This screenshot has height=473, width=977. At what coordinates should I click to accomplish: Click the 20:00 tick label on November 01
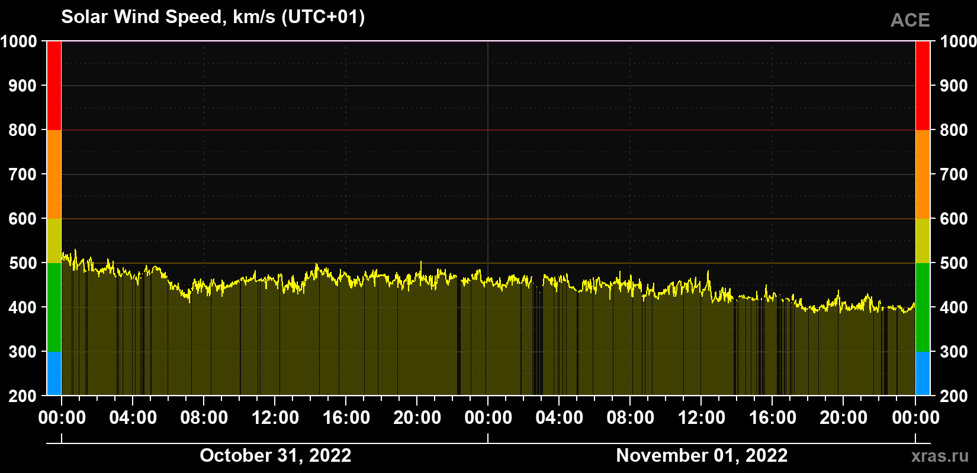[x=844, y=417]
